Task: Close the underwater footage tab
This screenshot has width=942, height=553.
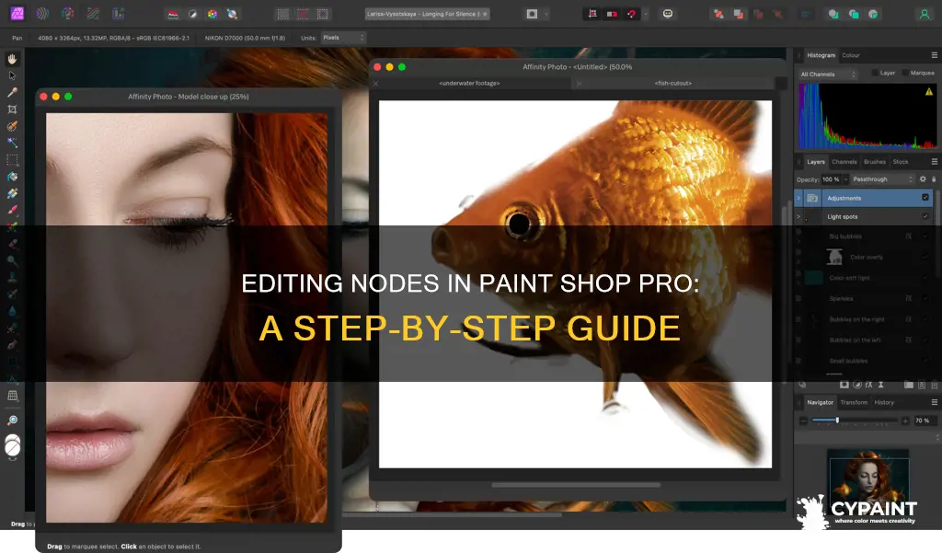Action: point(376,84)
